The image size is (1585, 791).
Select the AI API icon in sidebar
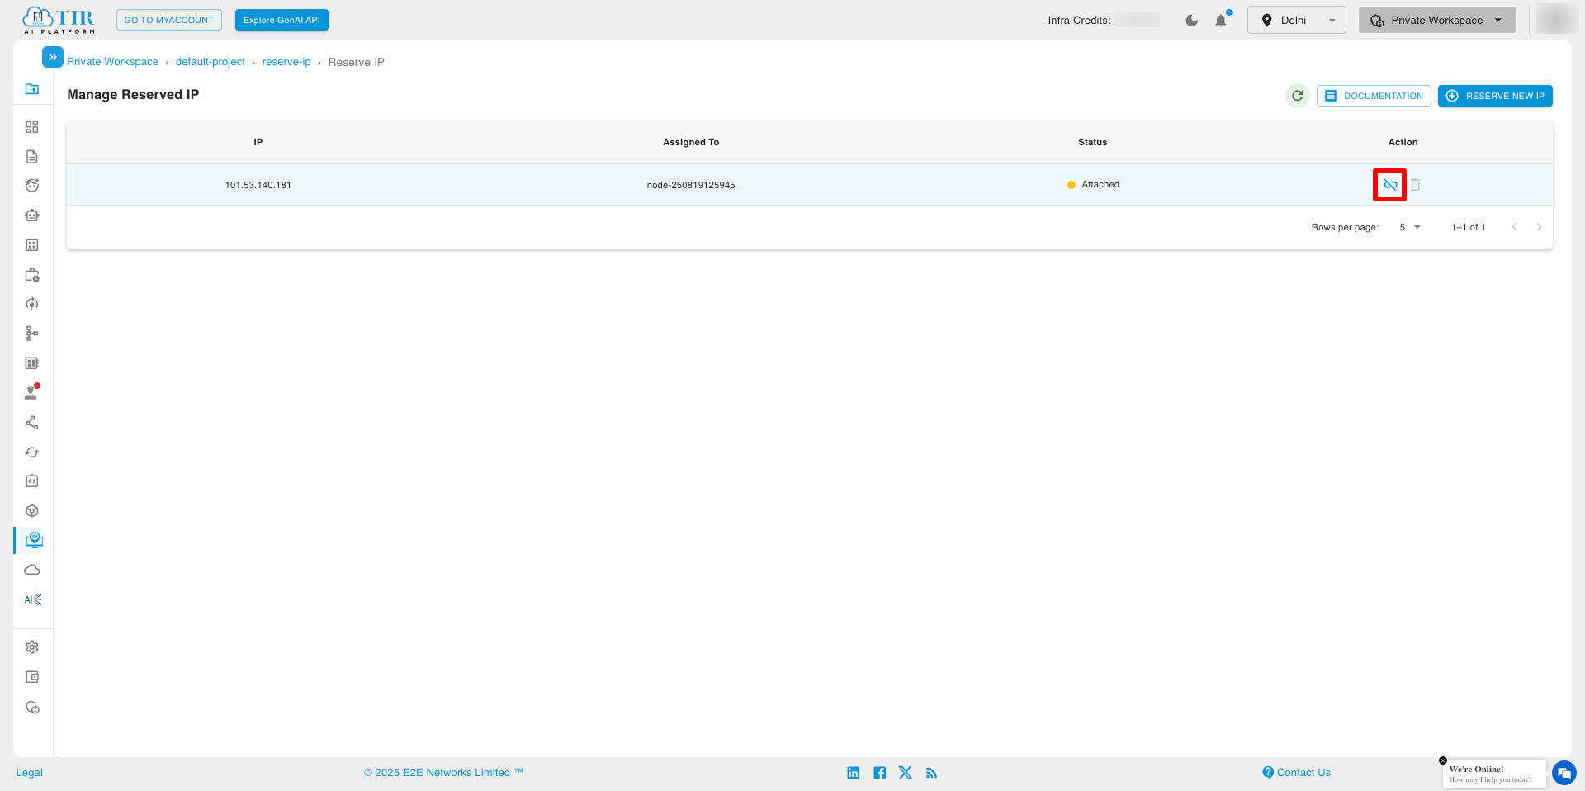coord(32,599)
